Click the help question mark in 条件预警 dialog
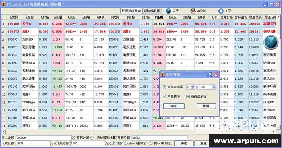 (209, 75)
